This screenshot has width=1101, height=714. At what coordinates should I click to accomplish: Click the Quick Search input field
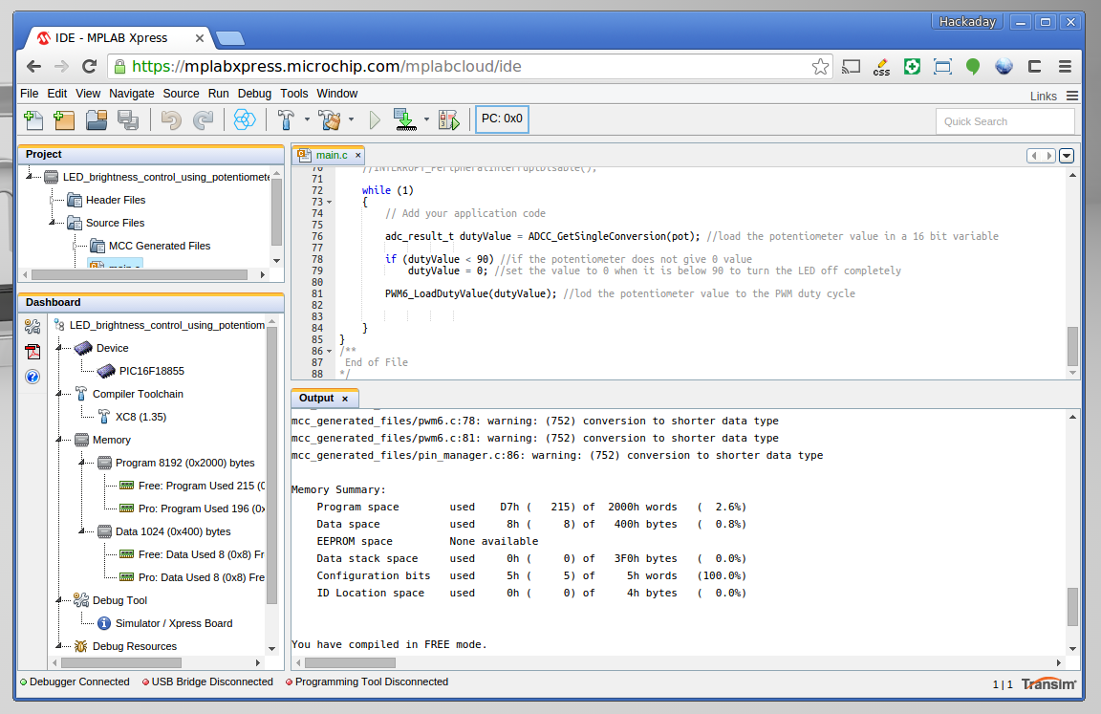click(x=1004, y=121)
